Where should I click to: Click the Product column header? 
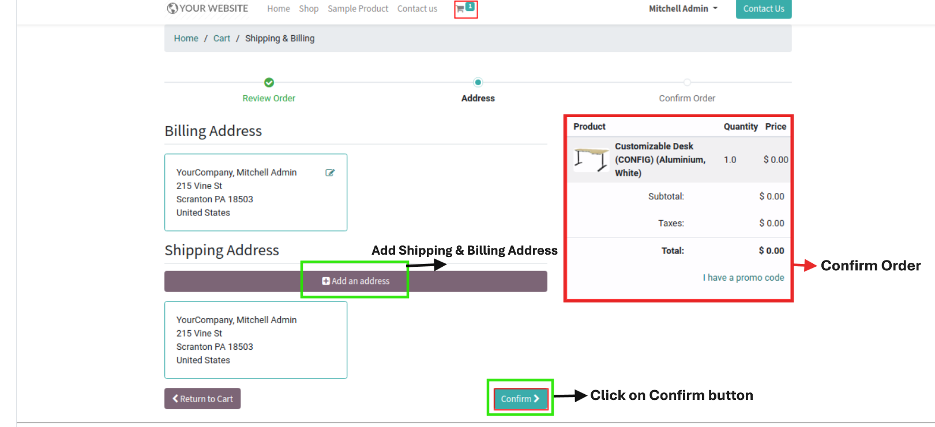pos(589,126)
